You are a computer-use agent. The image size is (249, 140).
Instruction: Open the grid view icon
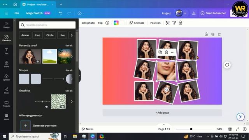(230, 129)
